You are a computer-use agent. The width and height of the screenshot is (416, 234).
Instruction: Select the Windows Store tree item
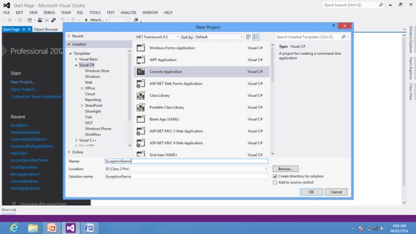click(x=97, y=71)
